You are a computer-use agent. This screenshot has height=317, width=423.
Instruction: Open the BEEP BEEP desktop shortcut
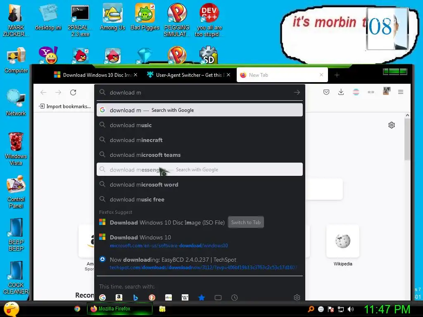point(16,235)
